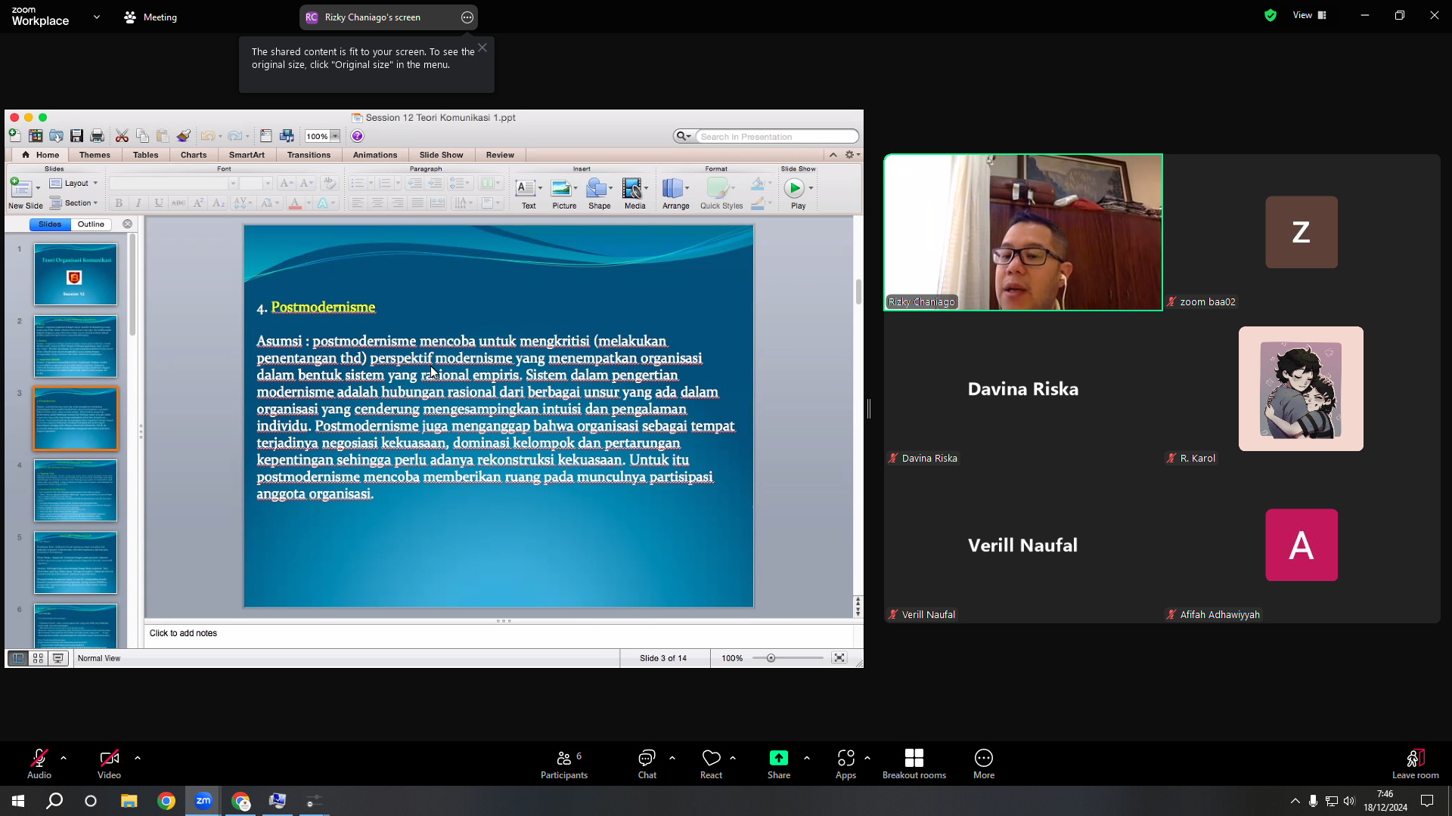Switch to the SmartArt ribbon tab
The height and width of the screenshot is (816, 1452).
pos(247,155)
